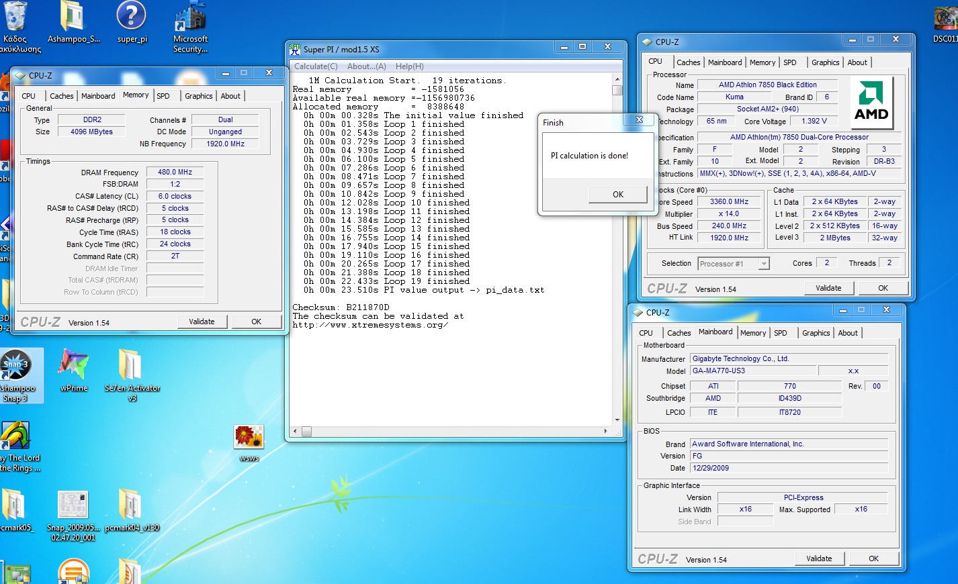Click Validate in Mainboard CPU-Z window
The image size is (958, 584).
819,558
